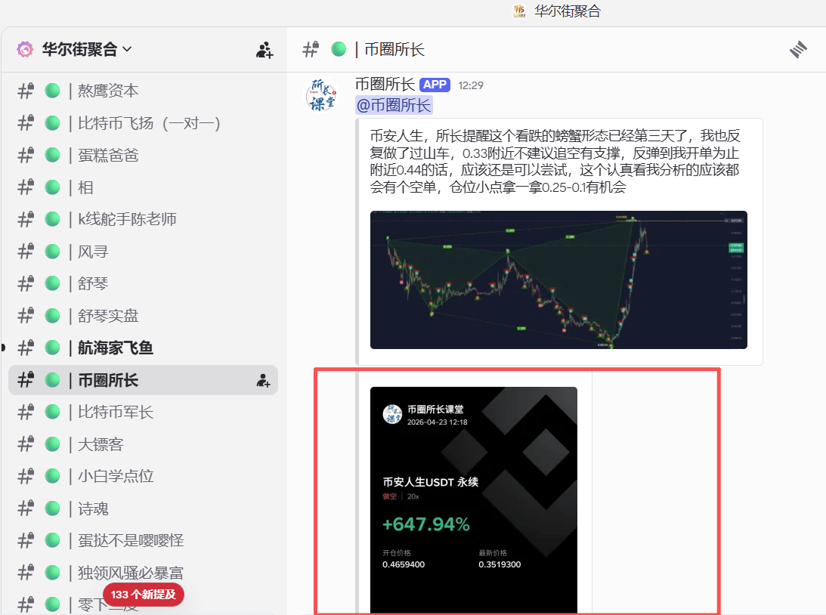
Task: Click the hash icon before 独领风骚必暴富
Action: 26,573
